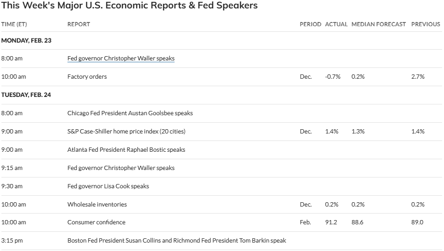The height and width of the screenshot is (251, 444).
Task: Select Chicago Fed President Austan Goolsbee speaks
Action: tap(130, 113)
